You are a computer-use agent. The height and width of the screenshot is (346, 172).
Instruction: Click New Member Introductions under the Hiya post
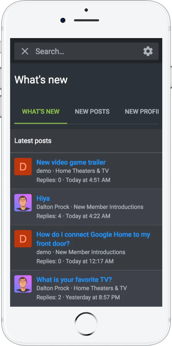pos(108,207)
